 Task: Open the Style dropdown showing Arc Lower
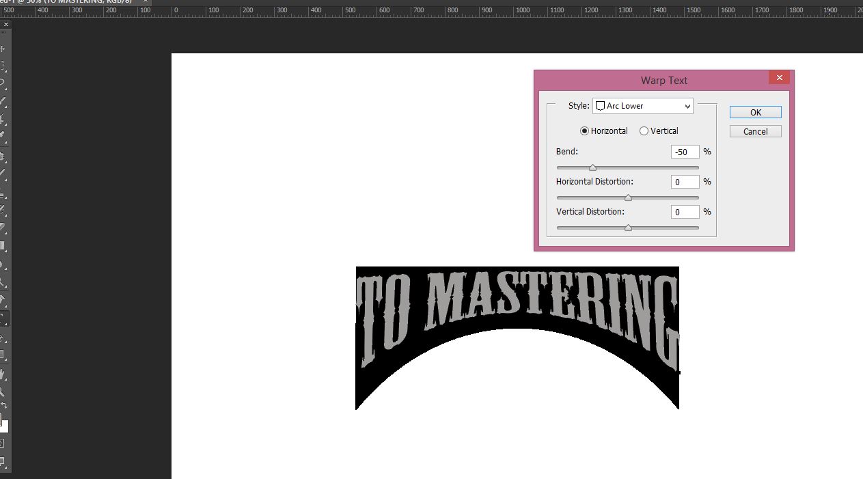tap(642, 106)
